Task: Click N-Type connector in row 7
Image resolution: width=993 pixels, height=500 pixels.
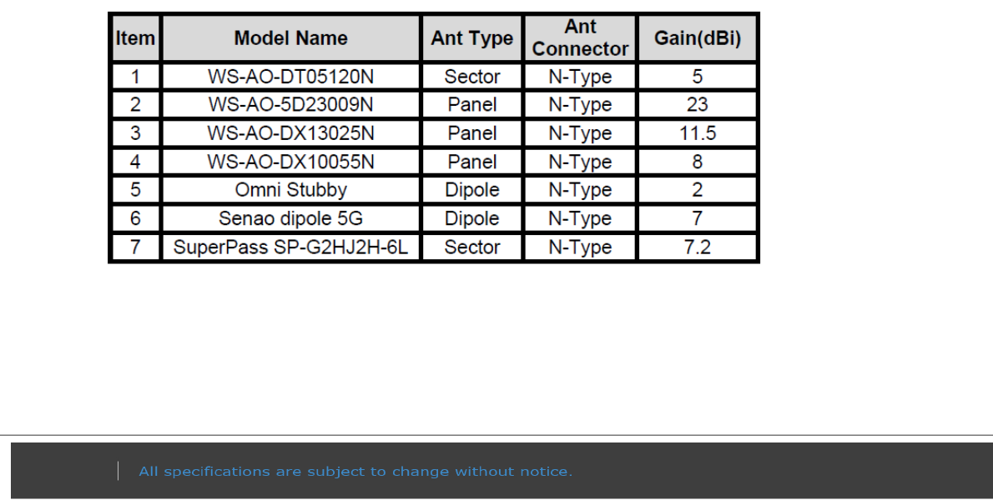Action: [580, 247]
